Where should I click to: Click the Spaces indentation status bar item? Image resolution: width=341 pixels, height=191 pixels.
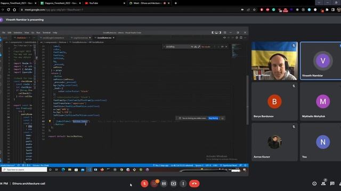click(199, 166)
